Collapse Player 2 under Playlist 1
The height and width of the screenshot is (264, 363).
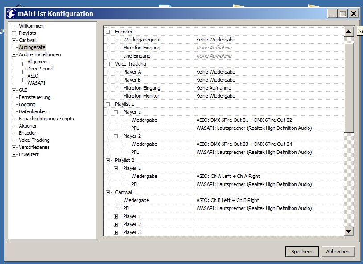point(116,136)
